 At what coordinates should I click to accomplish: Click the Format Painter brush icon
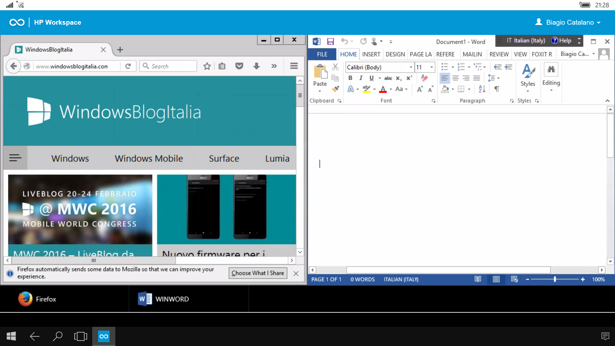pos(335,89)
